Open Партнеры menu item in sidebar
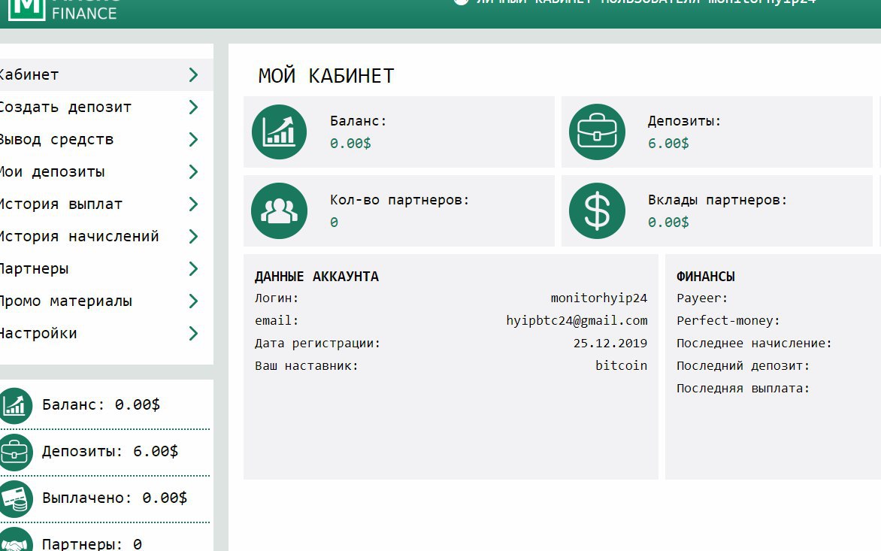Screen dimensions: 881x551 (106, 268)
